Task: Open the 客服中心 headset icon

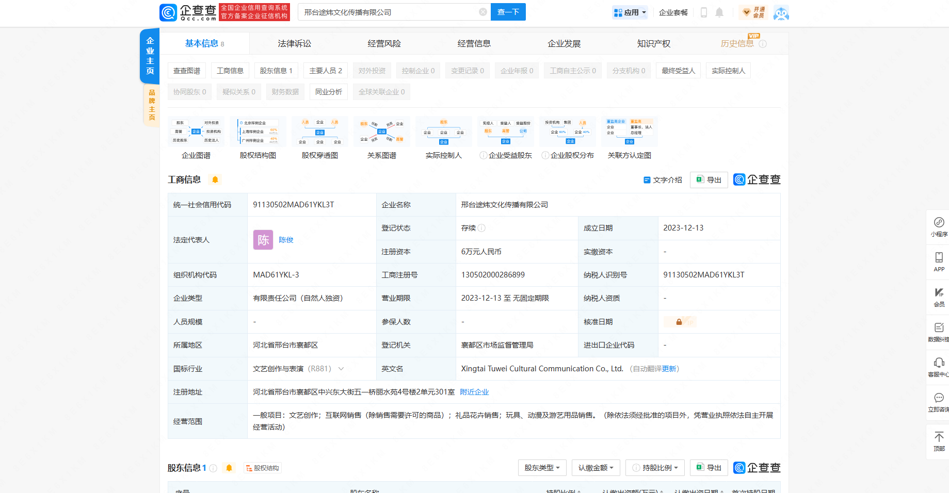Action: tap(939, 363)
